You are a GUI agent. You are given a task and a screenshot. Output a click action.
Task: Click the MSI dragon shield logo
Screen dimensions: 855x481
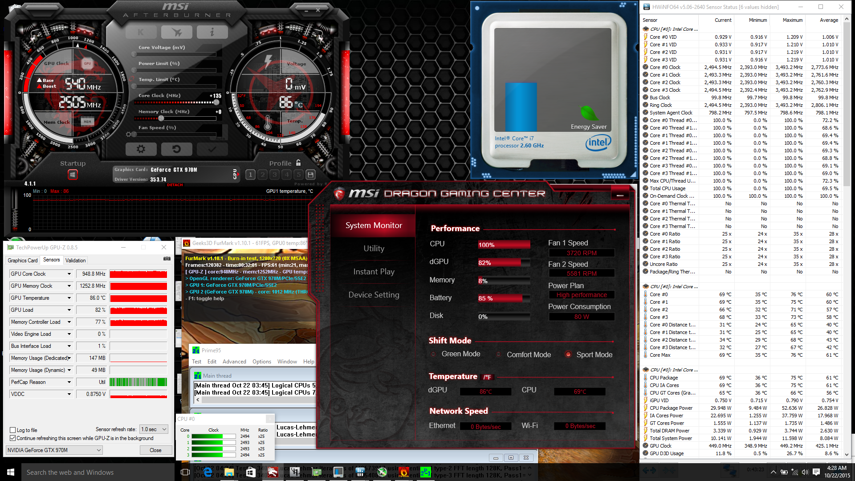click(x=339, y=193)
